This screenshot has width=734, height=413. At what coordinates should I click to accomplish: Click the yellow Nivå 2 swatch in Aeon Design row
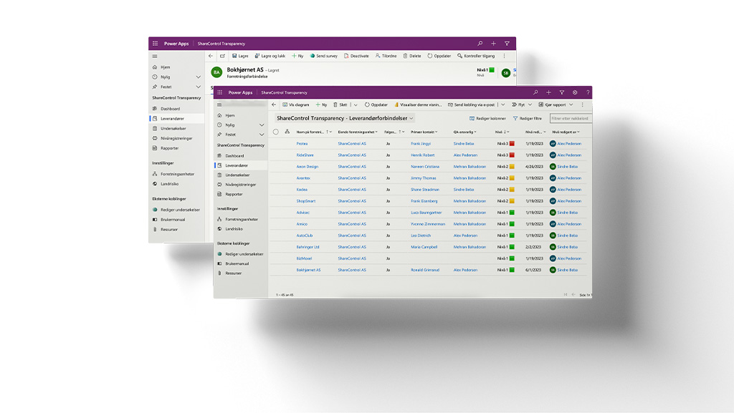[x=512, y=167]
